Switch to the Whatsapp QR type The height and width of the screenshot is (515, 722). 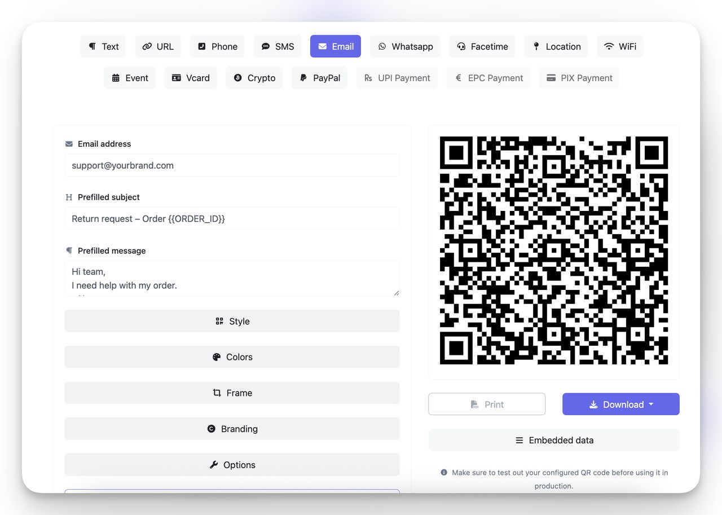[x=406, y=46]
